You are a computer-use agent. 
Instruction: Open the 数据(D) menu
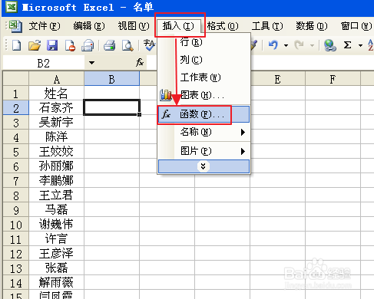(x=312, y=26)
